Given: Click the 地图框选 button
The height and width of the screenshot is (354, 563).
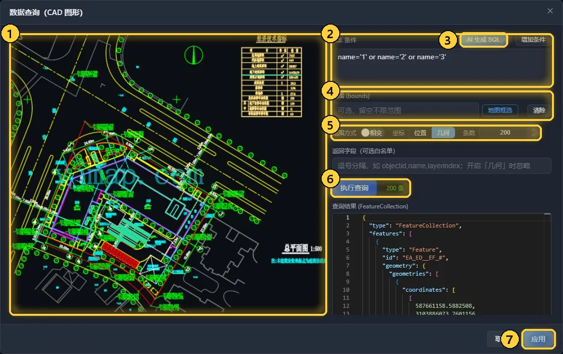Looking at the screenshot, I should (x=500, y=110).
